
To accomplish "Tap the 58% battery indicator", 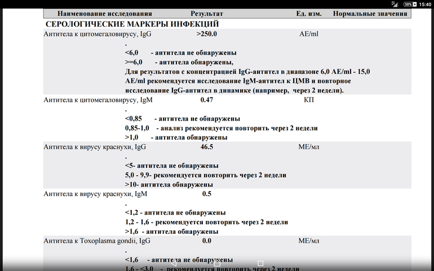I will tap(409, 4).
